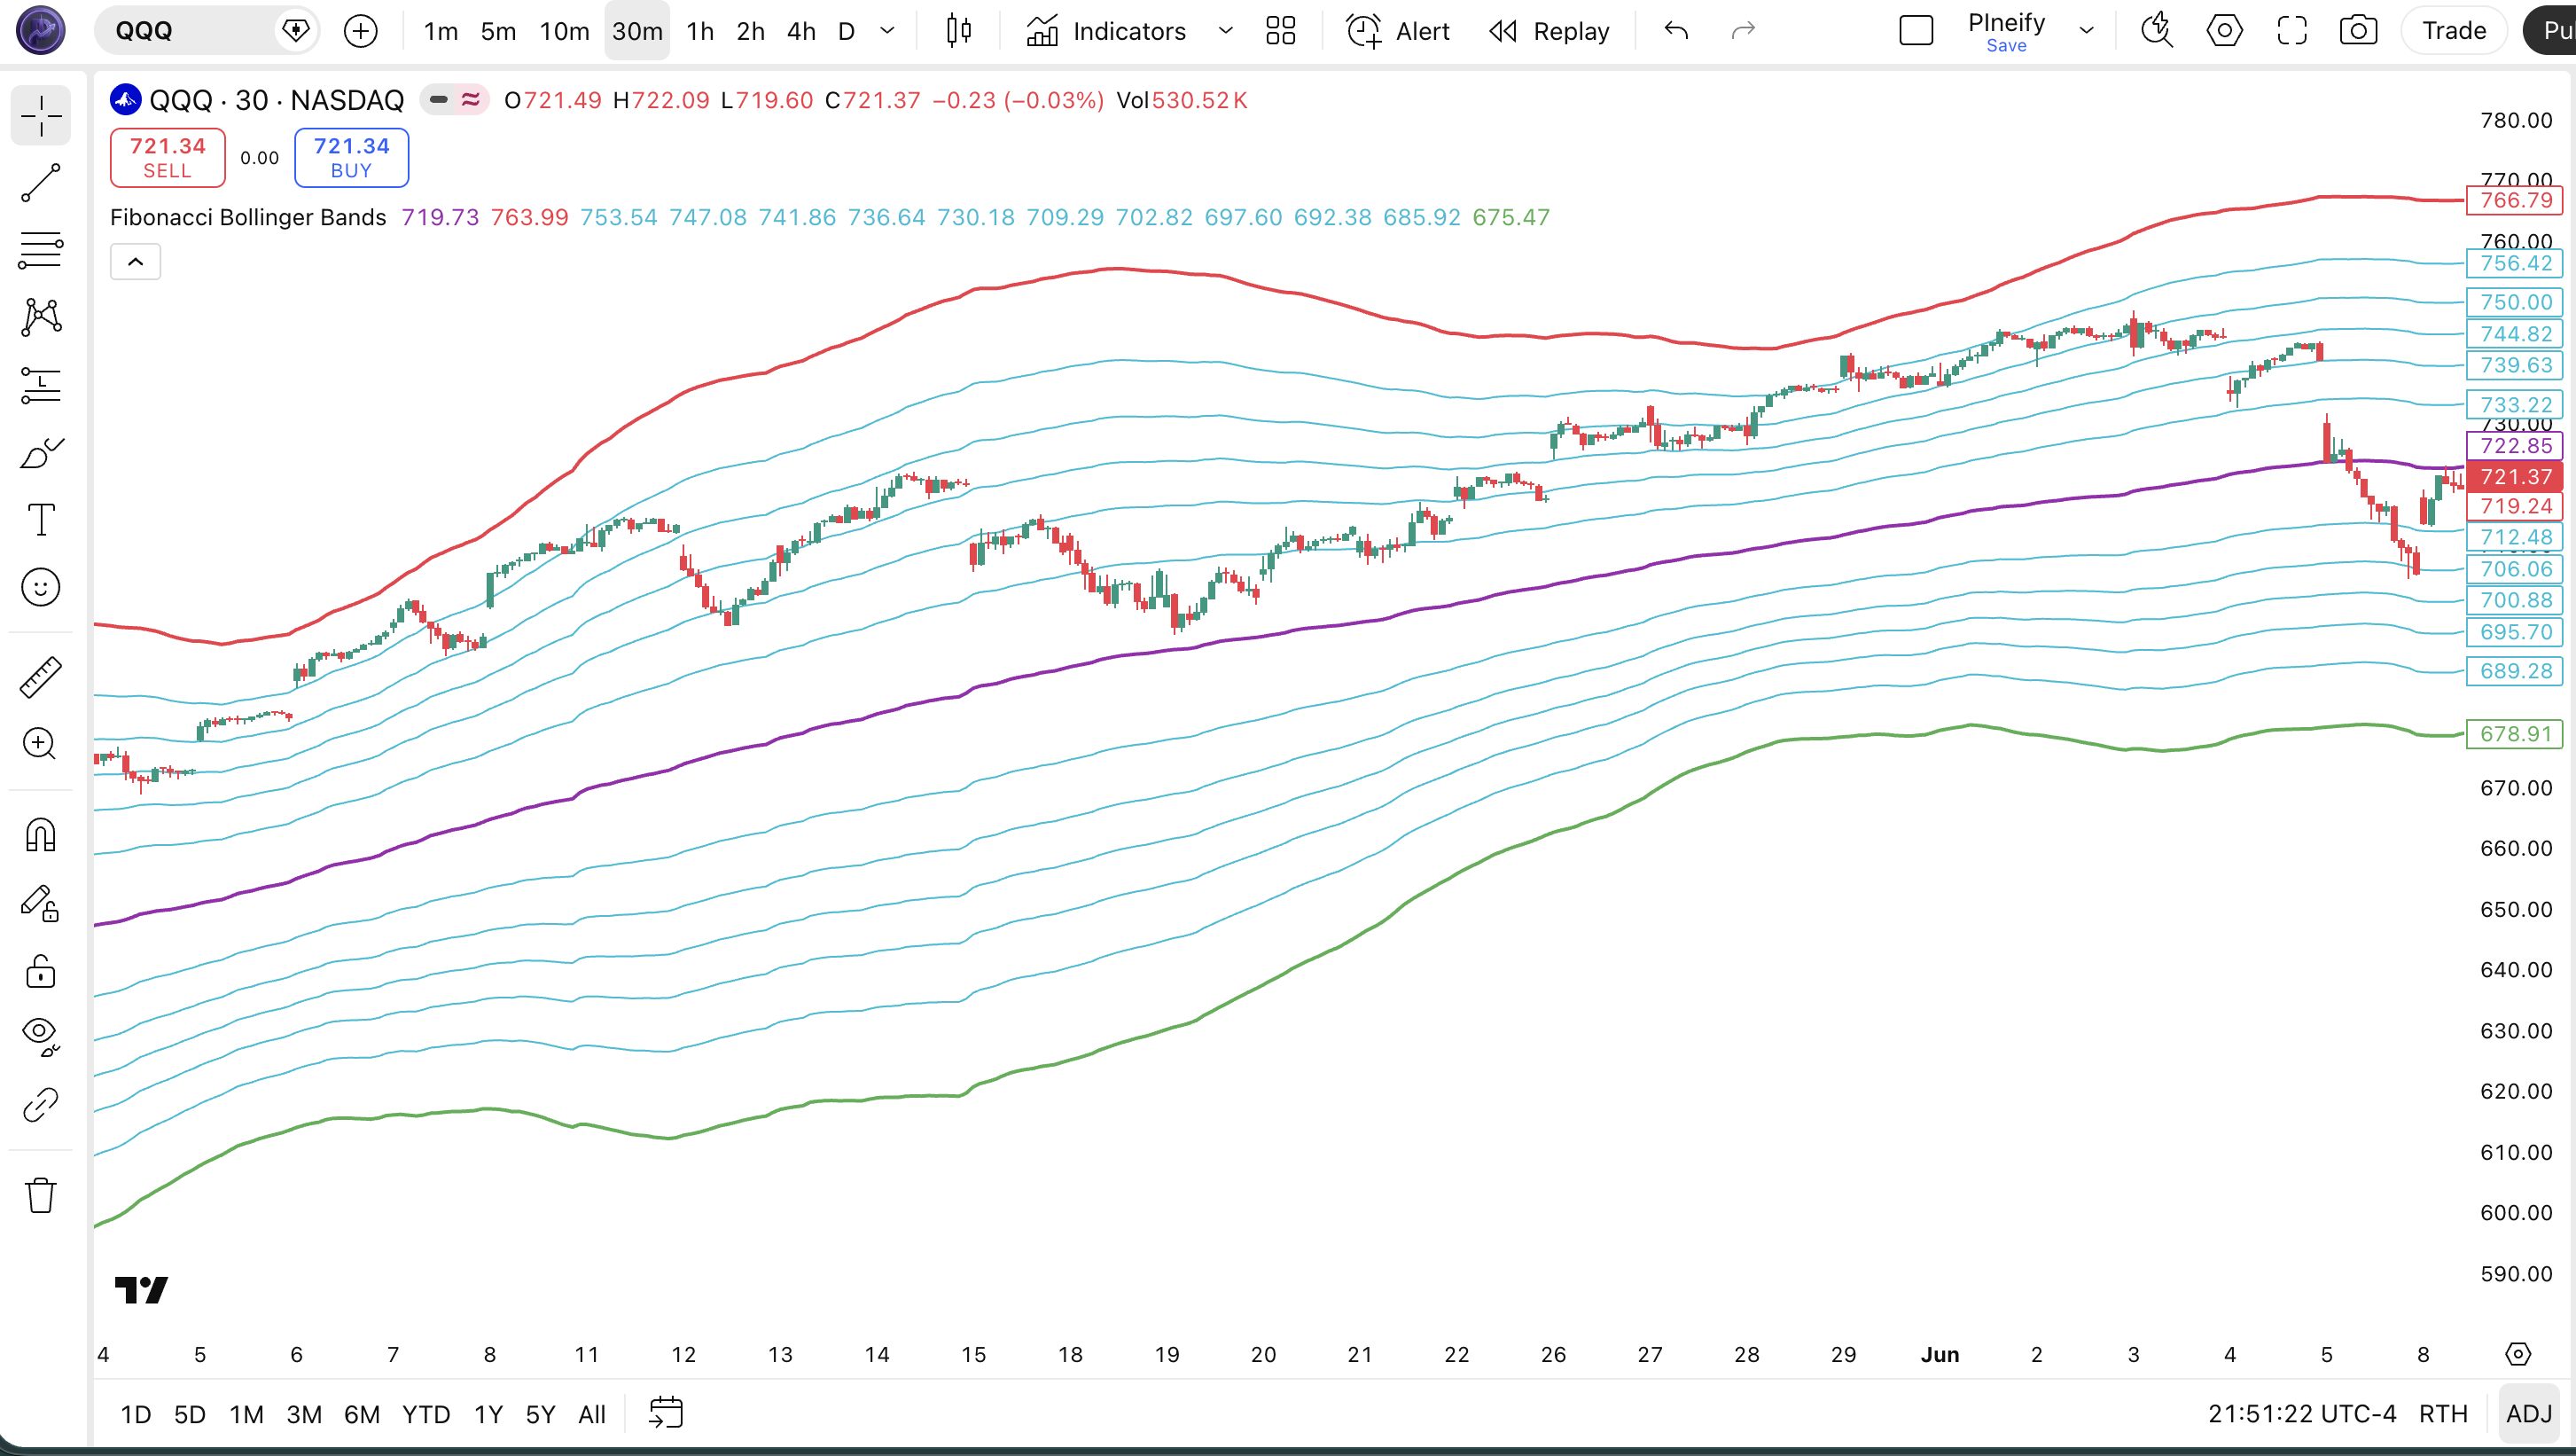The height and width of the screenshot is (1456, 2576).
Task: Click the 721.34 SELL button
Action: pos(167,157)
